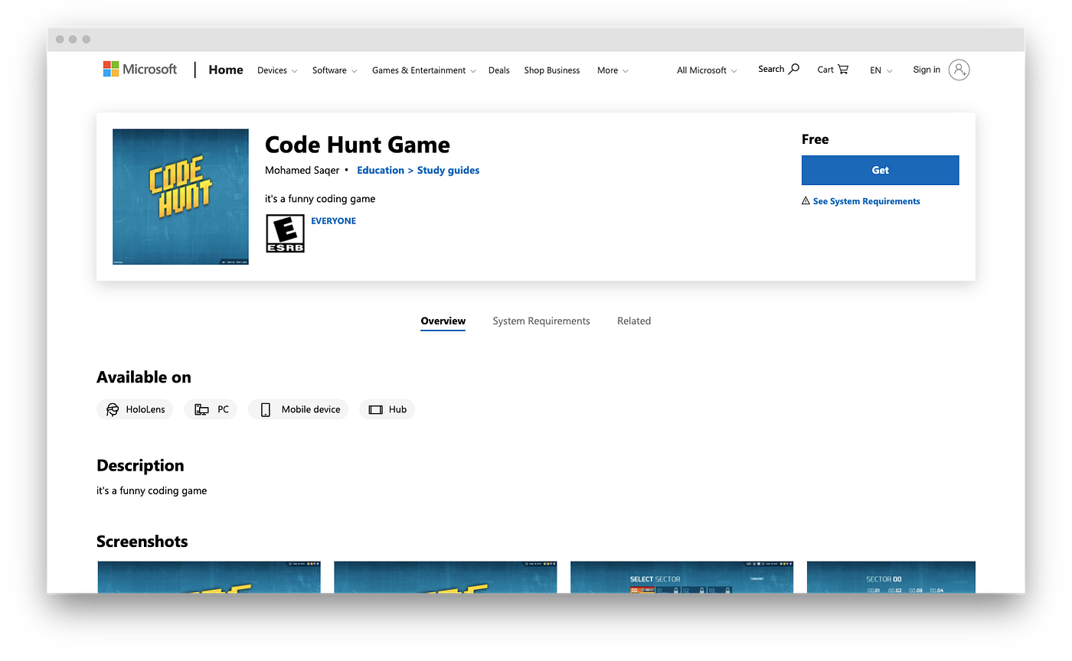Click the Hub platform chip
This screenshot has height=661, width=1072.
[387, 409]
